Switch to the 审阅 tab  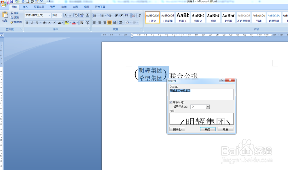point(75,7)
